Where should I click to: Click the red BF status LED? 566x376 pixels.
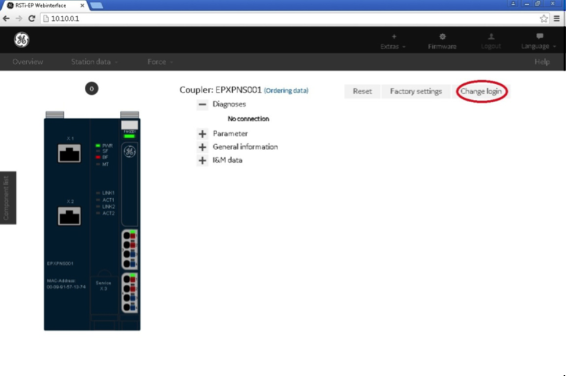(x=98, y=157)
